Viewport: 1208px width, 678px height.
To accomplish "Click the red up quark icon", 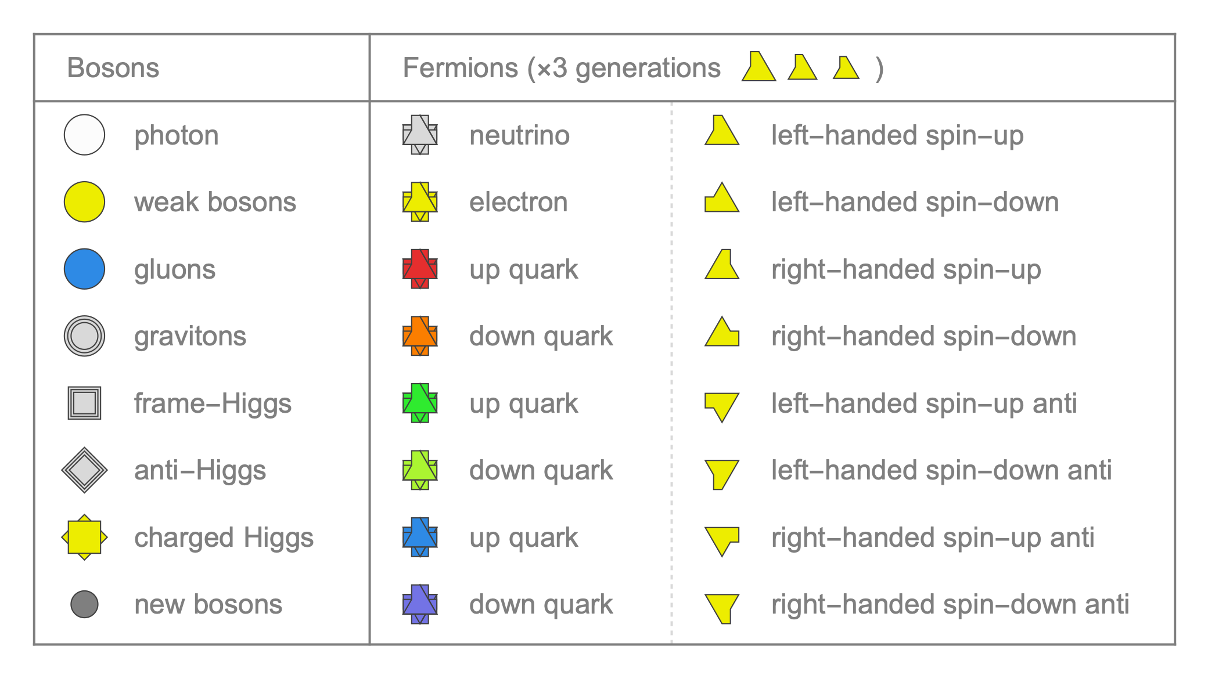I will coord(420,269).
